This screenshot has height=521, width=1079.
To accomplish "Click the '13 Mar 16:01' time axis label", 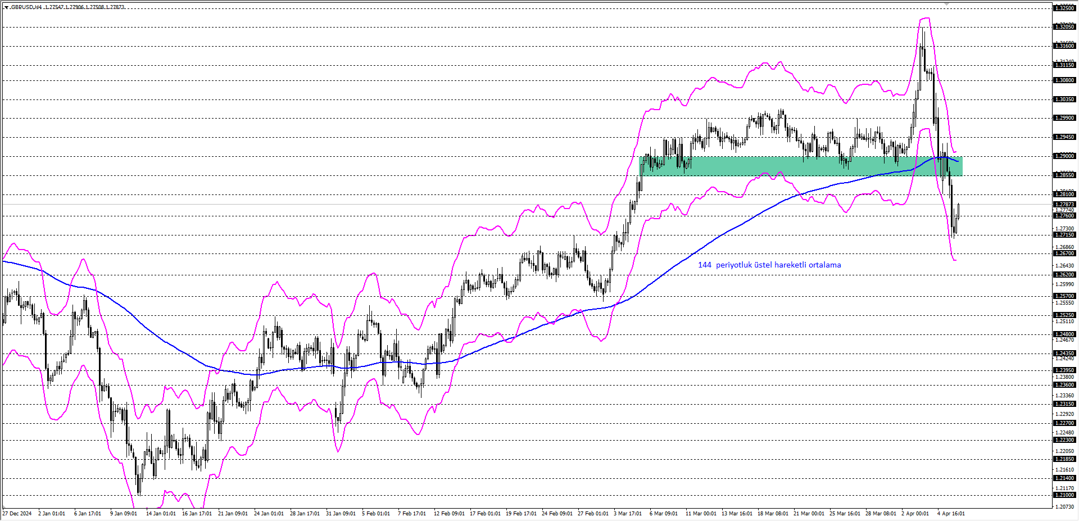I will coord(737,514).
